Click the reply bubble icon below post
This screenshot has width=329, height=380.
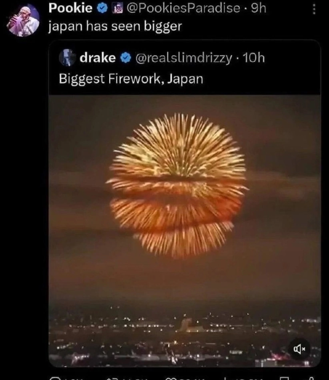(55, 378)
